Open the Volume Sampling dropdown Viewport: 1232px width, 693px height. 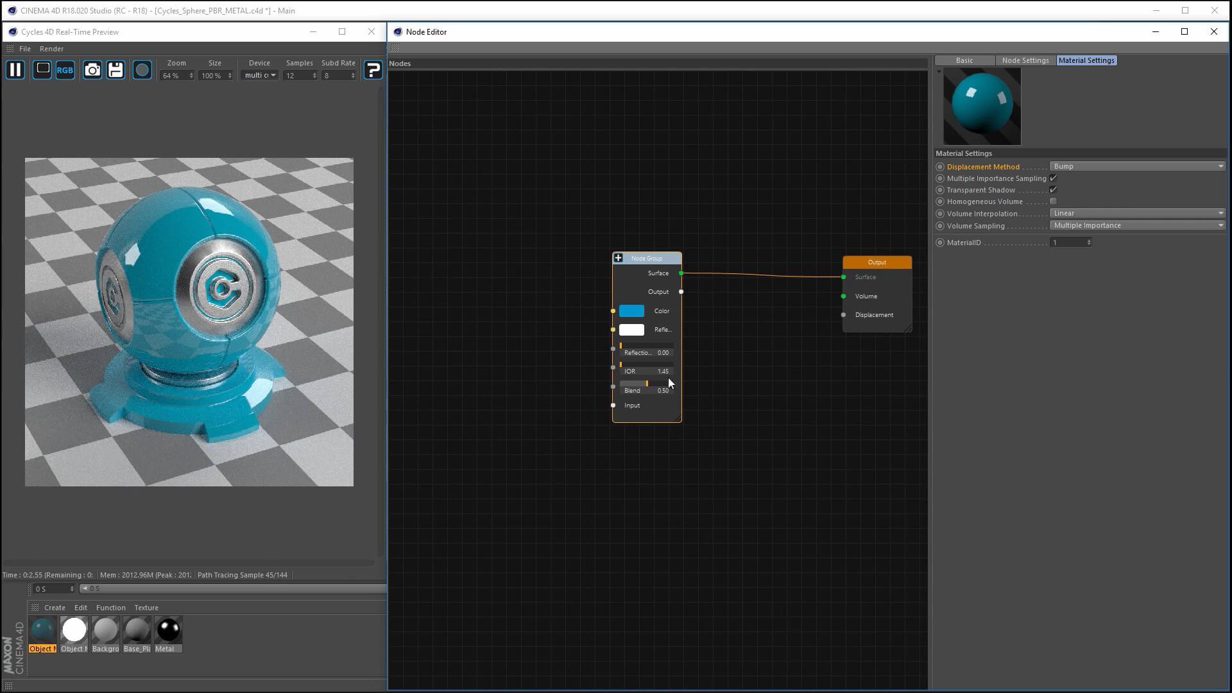(x=1136, y=225)
